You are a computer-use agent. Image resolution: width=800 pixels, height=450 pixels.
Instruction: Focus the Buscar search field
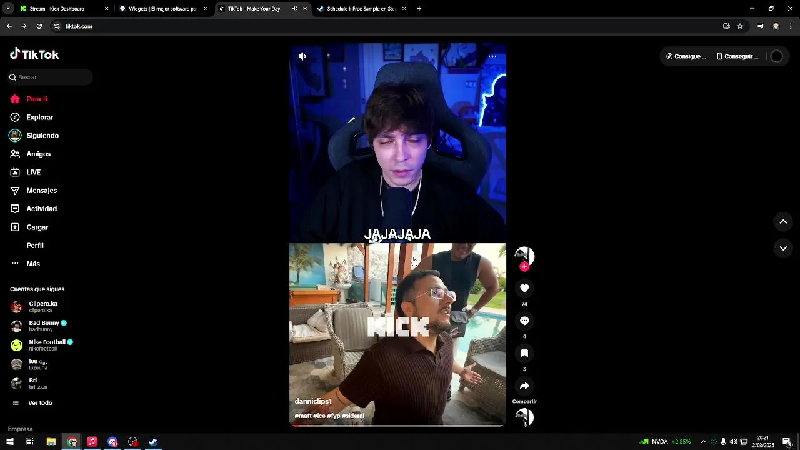[50, 77]
